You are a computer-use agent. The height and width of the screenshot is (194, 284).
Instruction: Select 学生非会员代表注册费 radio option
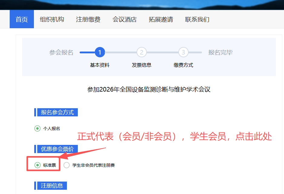click(x=67, y=165)
